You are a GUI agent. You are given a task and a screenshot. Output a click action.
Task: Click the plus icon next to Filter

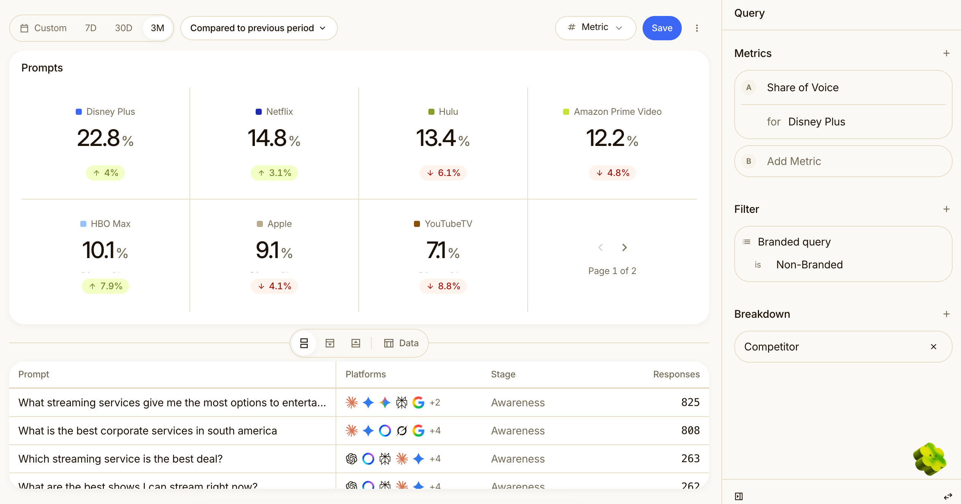click(x=947, y=209)
